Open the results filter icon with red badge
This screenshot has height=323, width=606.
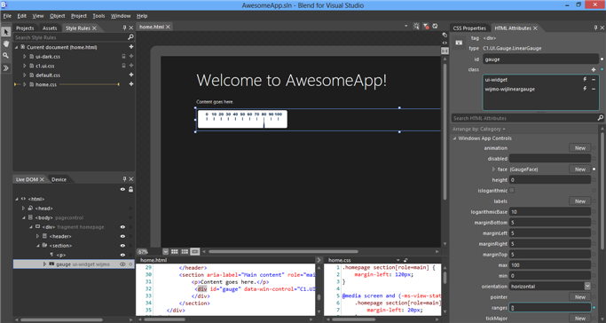(426, 27)
